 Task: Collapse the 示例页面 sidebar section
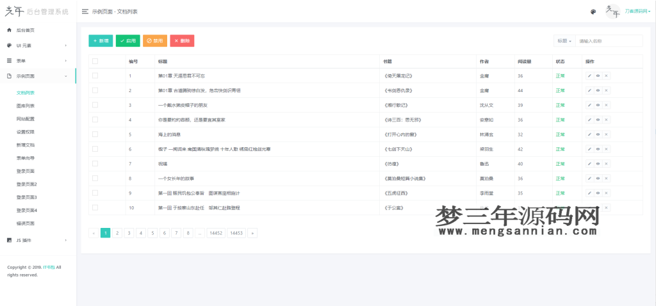click(38, 76)
